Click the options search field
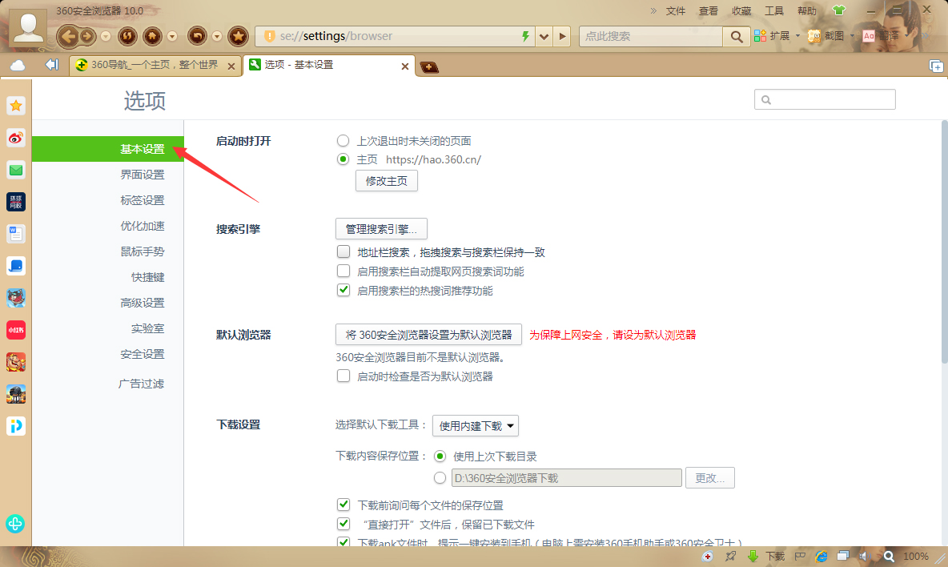Image resolution: width=948 pixels, height=567 pixels. [825, 99]
